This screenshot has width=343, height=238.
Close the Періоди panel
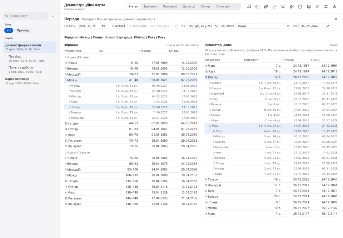[x=336, y=19]
